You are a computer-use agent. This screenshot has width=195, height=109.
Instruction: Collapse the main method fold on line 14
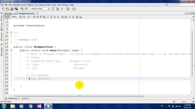click(x=11, y=50)
